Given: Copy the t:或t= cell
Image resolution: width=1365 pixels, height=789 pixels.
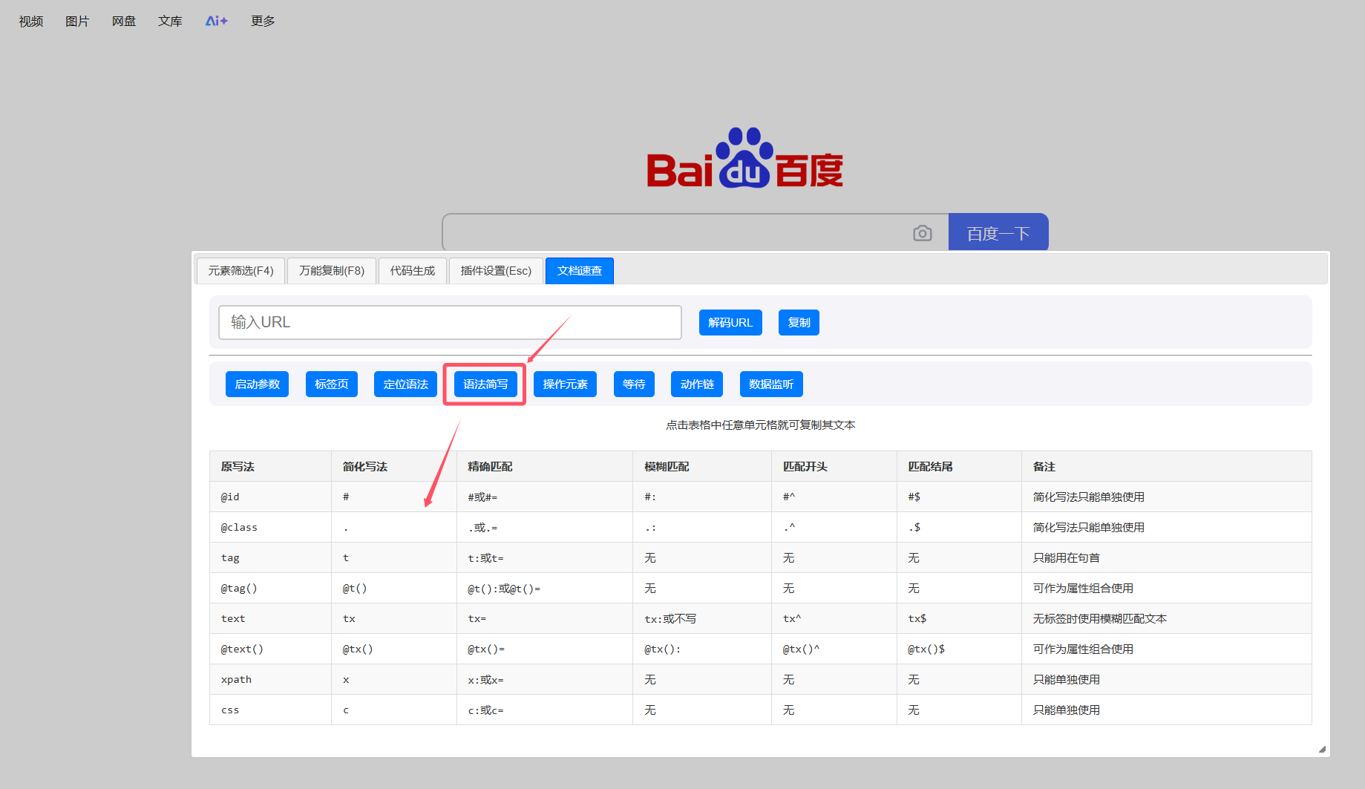Looking at the screenshot, I should pyautogui.click(x=544, y=557).
